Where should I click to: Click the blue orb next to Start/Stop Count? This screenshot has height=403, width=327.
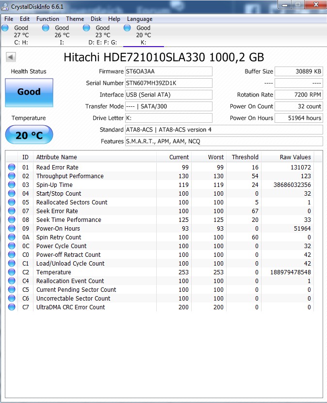(x=12, y=193)
